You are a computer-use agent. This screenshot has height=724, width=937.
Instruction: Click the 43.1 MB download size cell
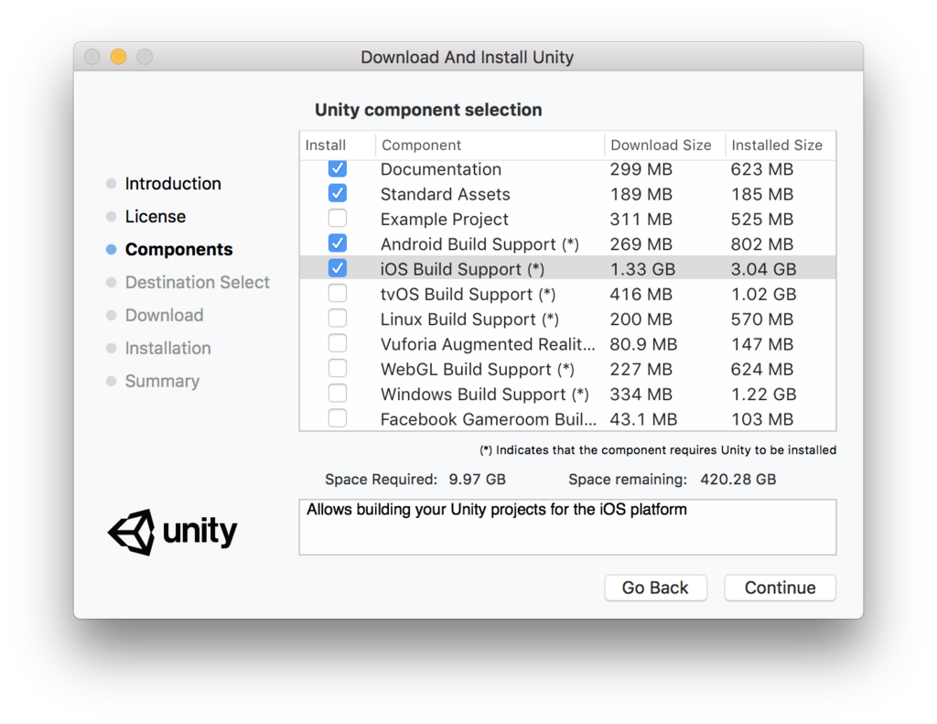643,419
